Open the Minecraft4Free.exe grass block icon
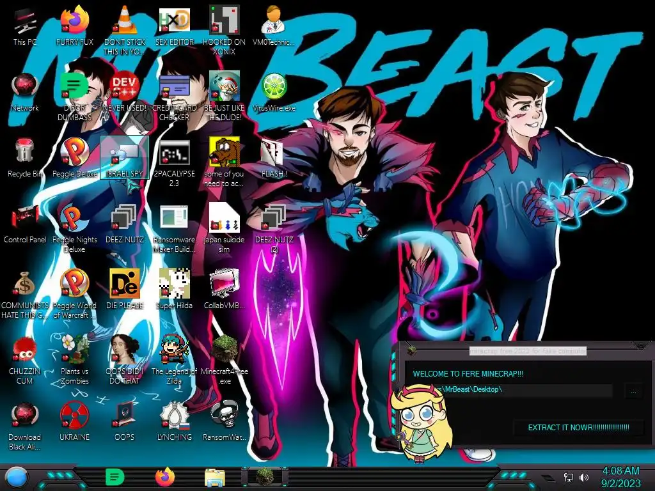655x491 pixels. 225,360
